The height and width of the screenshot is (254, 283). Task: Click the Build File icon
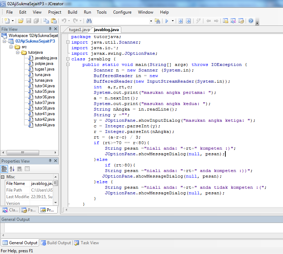click(x=181, y=21)
